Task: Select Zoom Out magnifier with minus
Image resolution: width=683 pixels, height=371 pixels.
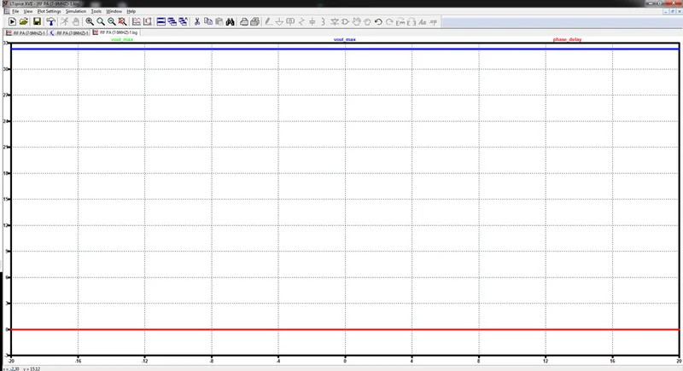Action: 112,21
